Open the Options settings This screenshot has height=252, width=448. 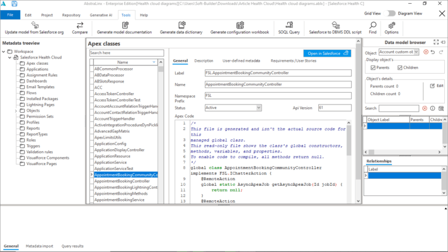point(391,25)
